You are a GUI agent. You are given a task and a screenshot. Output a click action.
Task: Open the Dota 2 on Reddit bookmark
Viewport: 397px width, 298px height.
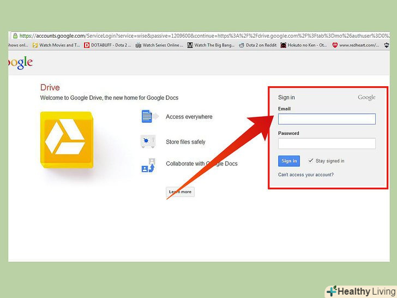(x=258, y=45)
